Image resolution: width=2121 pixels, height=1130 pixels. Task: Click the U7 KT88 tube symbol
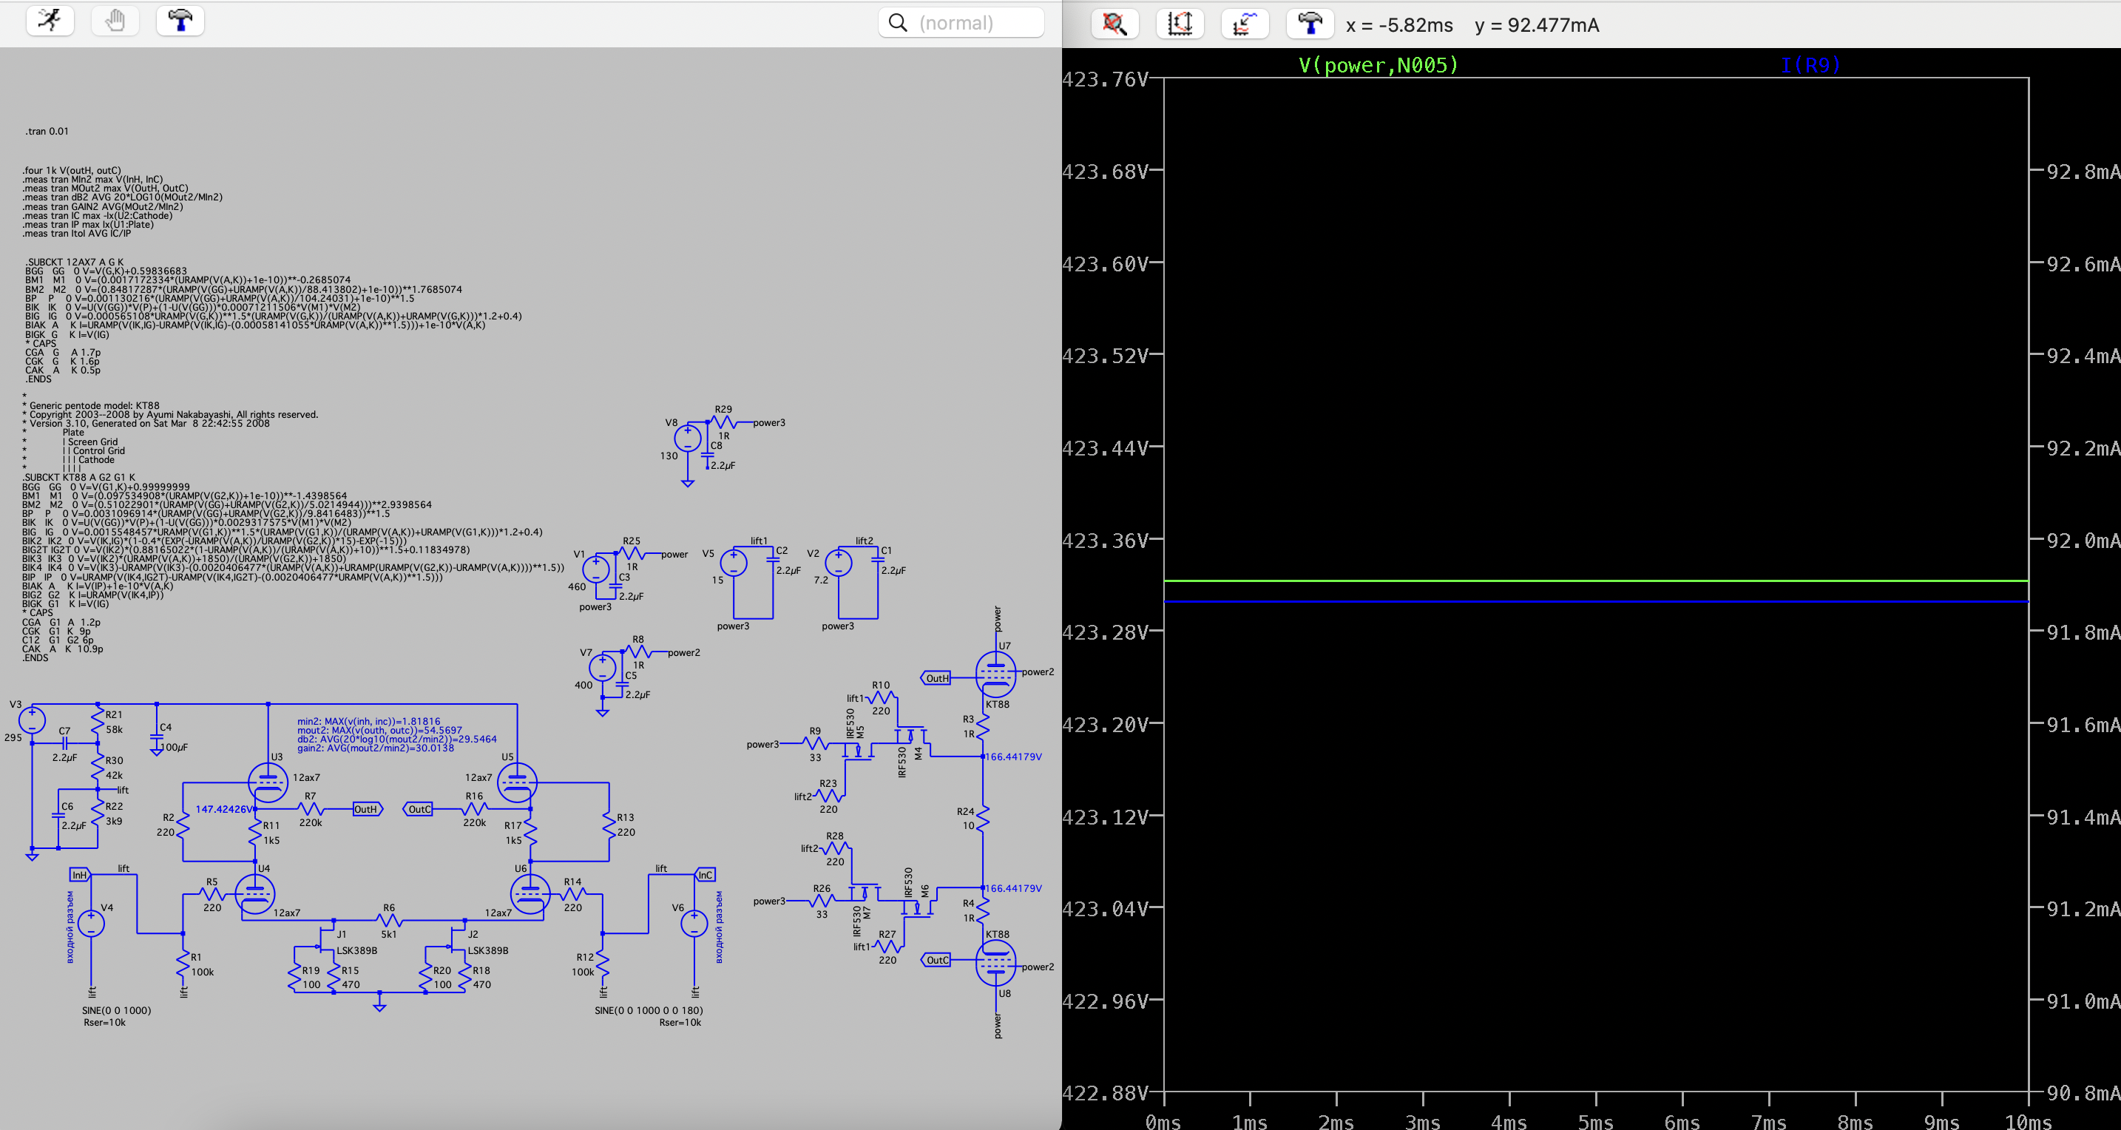point(995,674)
